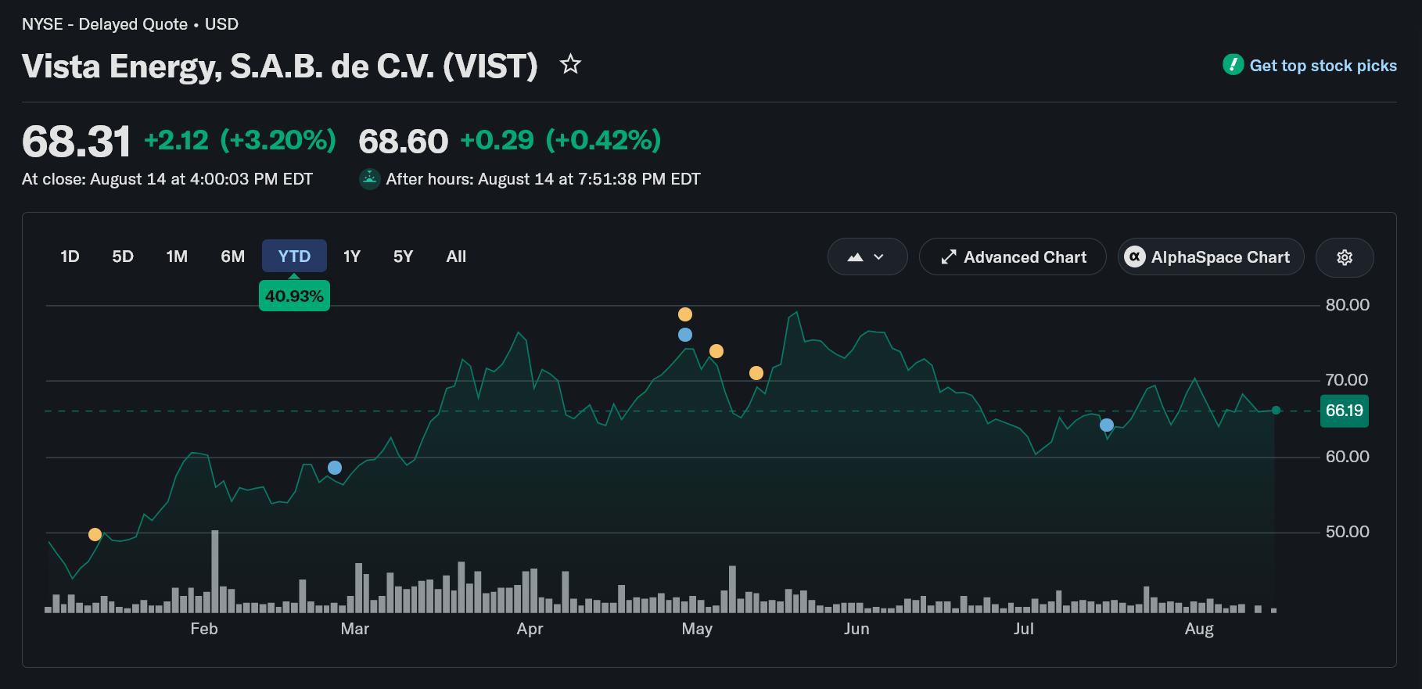Click the Aug label on time axis

1199,629
